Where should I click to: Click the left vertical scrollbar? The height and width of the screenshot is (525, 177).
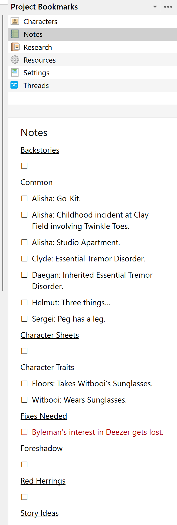click(3, 152)
